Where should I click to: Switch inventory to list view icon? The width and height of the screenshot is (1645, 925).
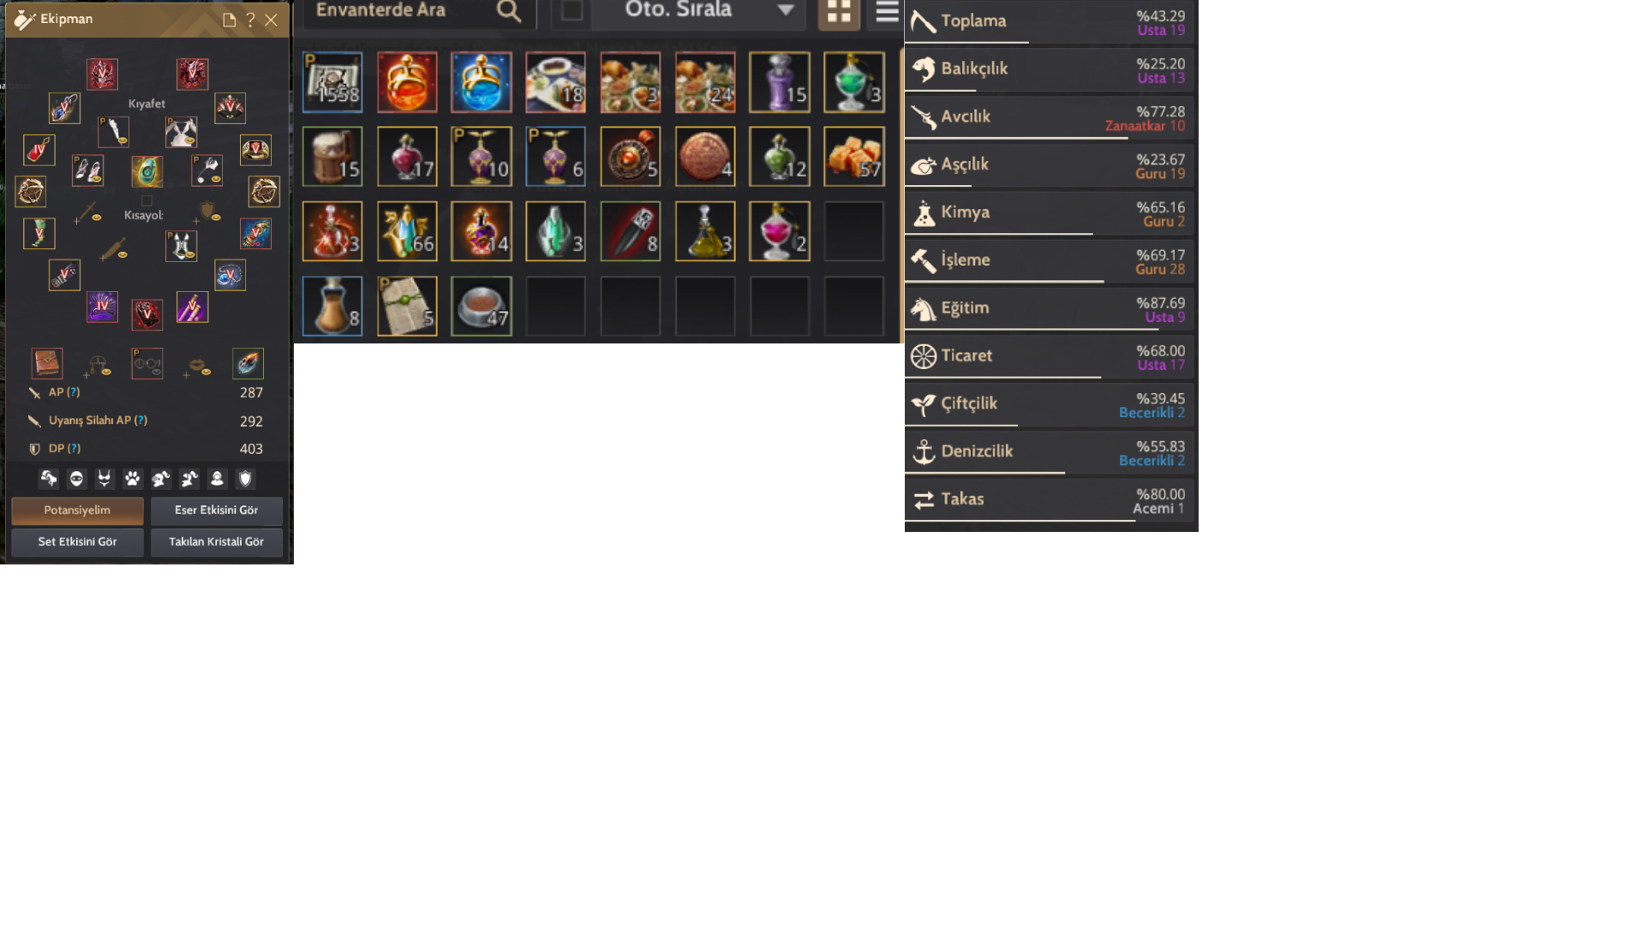887,11
